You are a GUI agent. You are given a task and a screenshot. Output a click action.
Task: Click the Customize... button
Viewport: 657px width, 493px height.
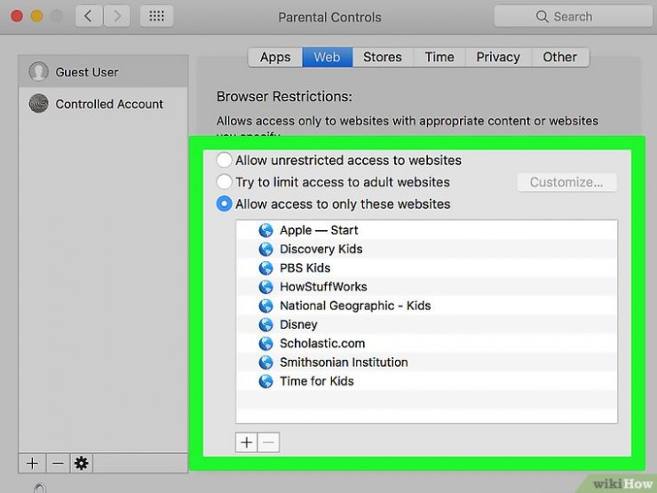tap(566, 182)
